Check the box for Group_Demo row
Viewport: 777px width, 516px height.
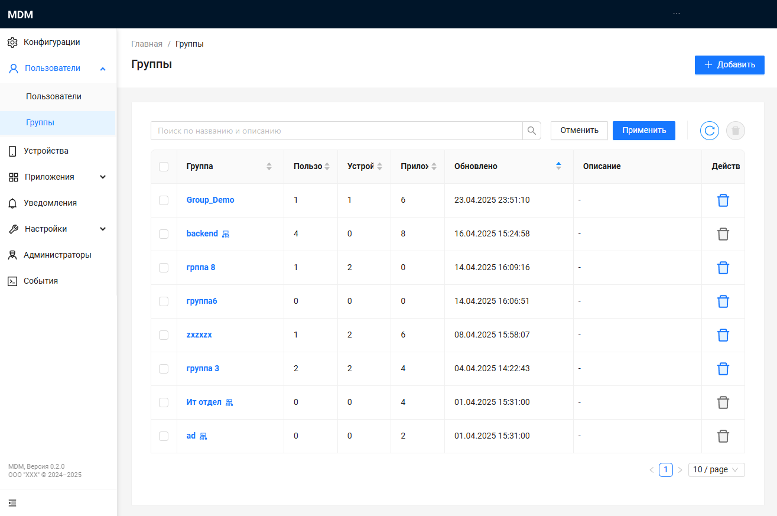coord(164,200)
